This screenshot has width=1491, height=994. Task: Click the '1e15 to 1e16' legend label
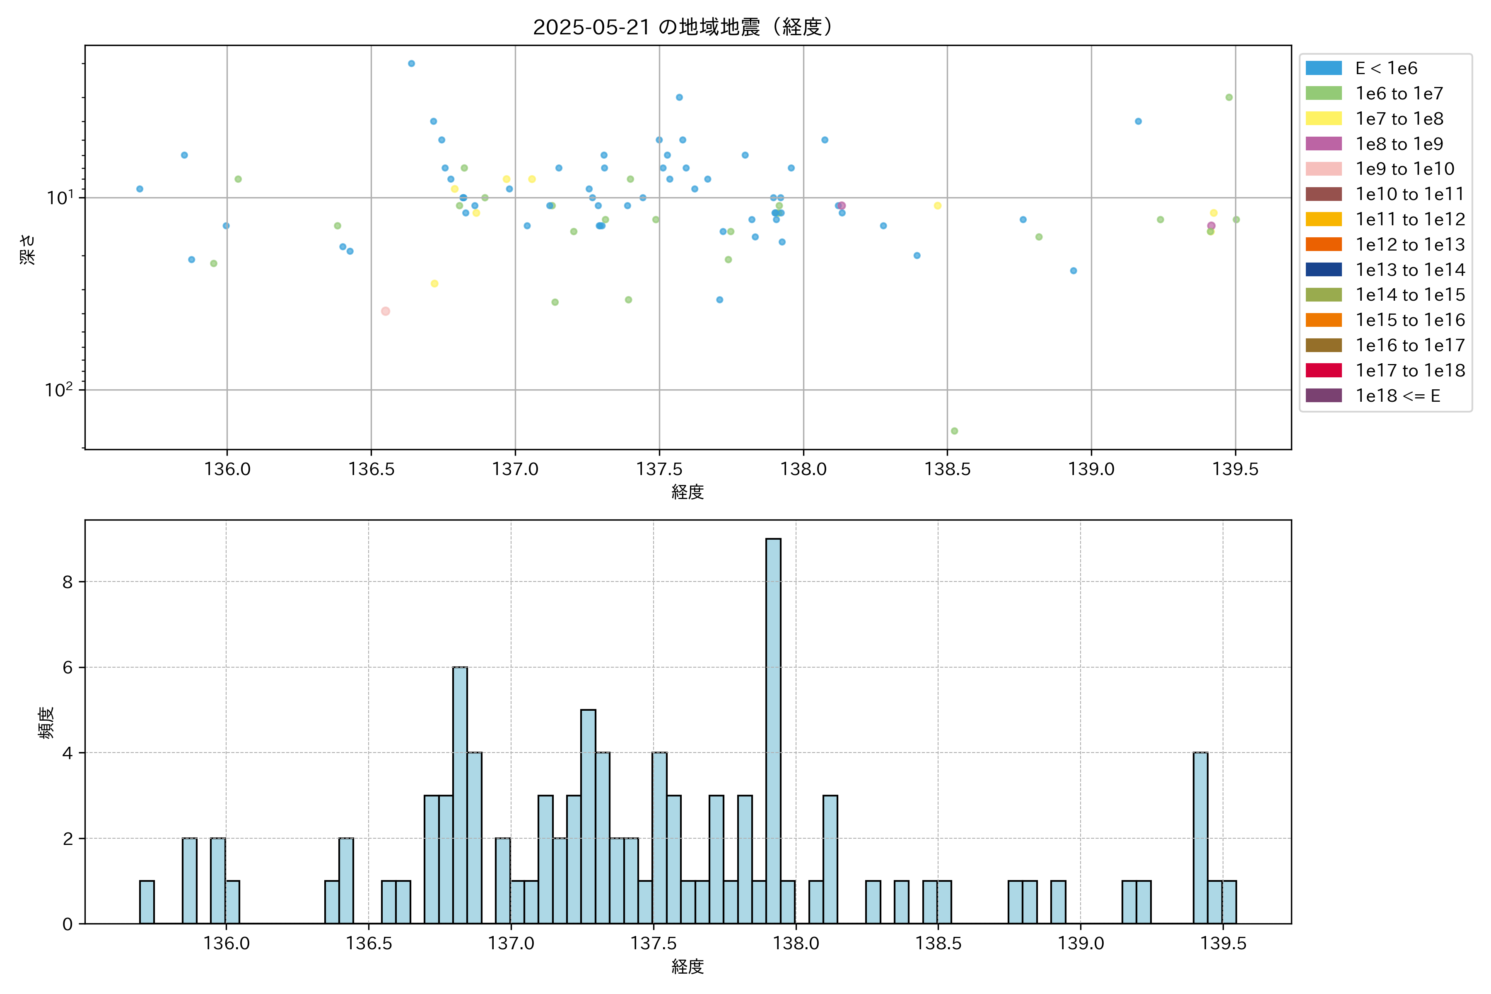(1410, 320)
